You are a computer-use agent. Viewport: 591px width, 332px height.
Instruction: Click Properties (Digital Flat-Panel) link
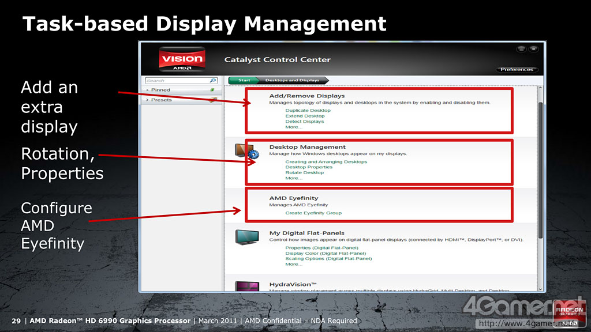[321, 248]
